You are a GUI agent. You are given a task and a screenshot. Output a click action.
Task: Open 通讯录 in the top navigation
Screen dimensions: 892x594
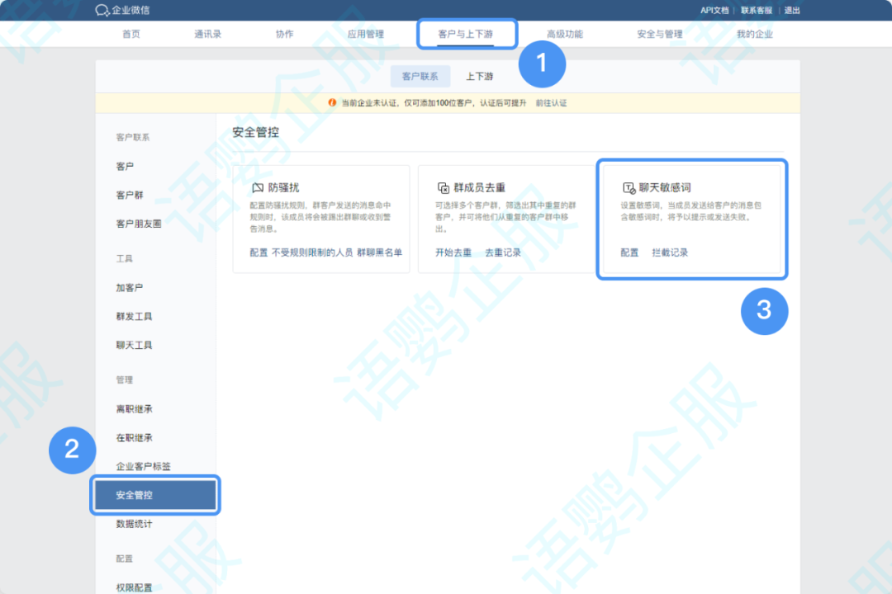208,34
